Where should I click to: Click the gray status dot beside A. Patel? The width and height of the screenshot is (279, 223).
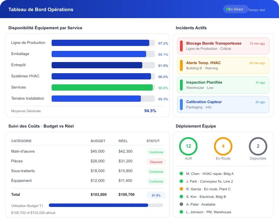coord(181,204)
